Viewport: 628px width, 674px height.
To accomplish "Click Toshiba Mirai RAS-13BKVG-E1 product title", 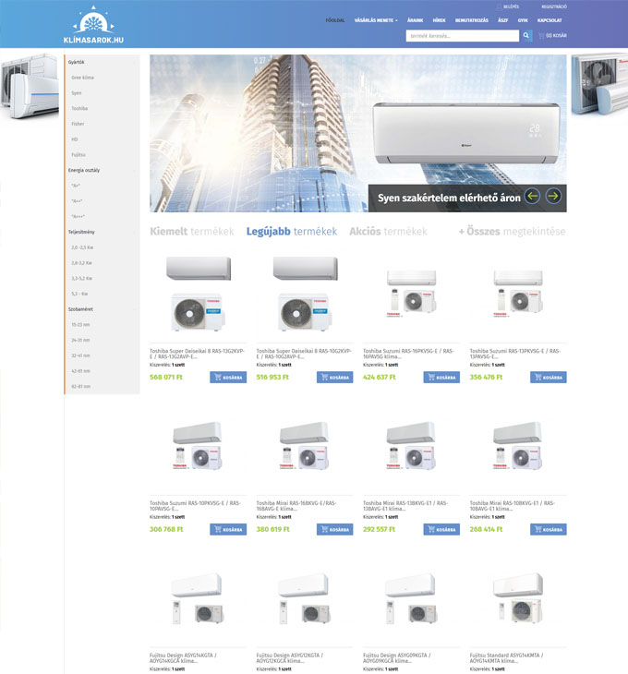I will tap(405, 506).
